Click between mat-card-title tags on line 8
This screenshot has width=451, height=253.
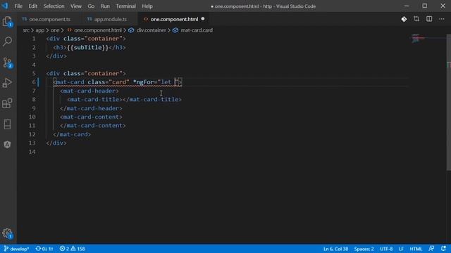[x=123, y=100]
